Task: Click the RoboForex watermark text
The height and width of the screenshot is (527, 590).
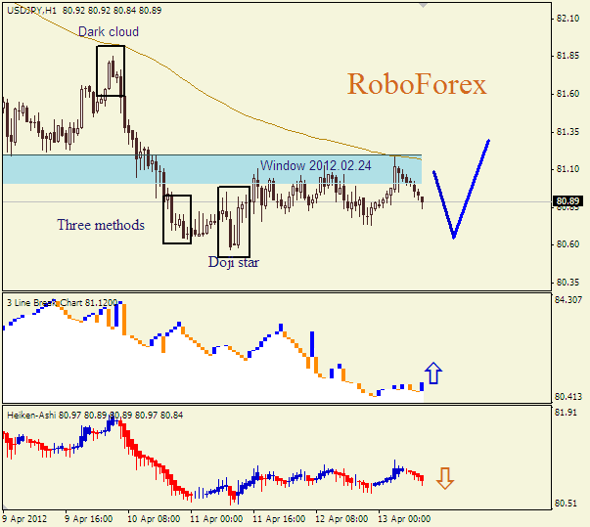Action: [416, 85]
